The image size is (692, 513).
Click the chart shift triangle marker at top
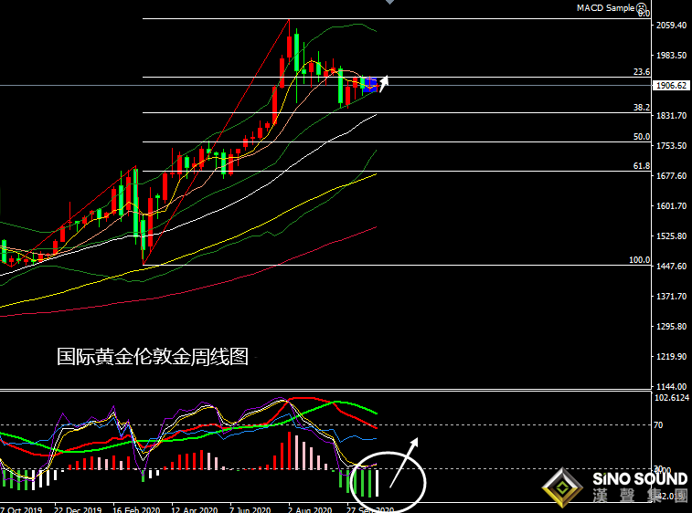390,3
